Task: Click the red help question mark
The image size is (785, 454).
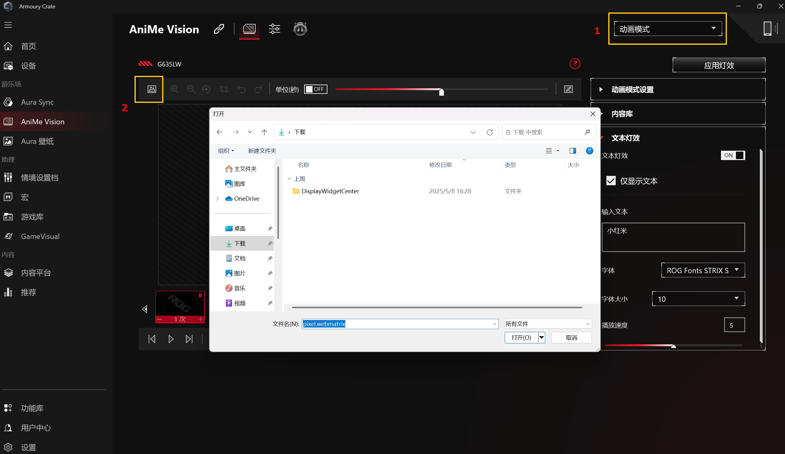Action: pyautogui.click(x=575, y=64)
